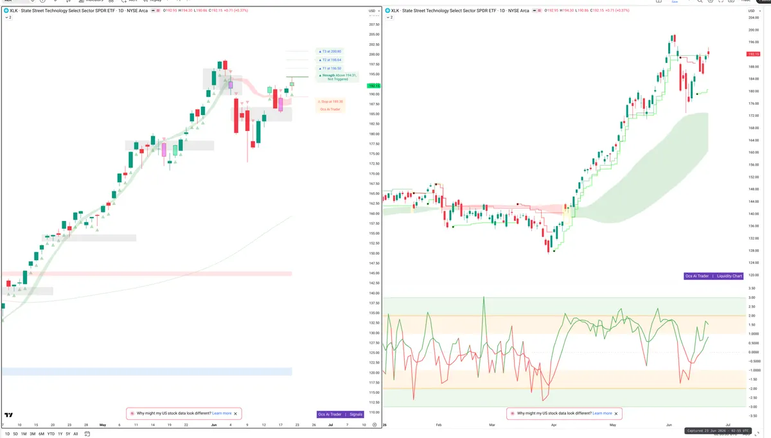This screenshot has height=438, width=771.
Task: Click the 192.15 price label on right chart axis
Action: coord(753,54)
